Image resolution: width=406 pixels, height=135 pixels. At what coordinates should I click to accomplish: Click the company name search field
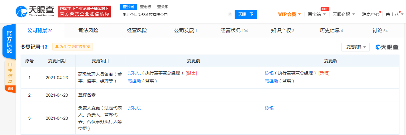(x=174, y=14)
